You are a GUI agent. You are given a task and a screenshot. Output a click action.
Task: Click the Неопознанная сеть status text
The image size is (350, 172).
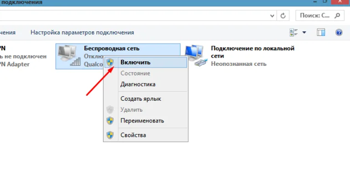click(239, 64)
